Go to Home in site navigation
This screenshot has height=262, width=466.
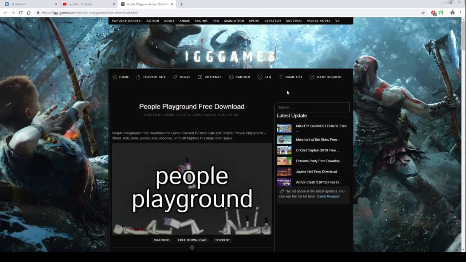(x=124, y=77)
